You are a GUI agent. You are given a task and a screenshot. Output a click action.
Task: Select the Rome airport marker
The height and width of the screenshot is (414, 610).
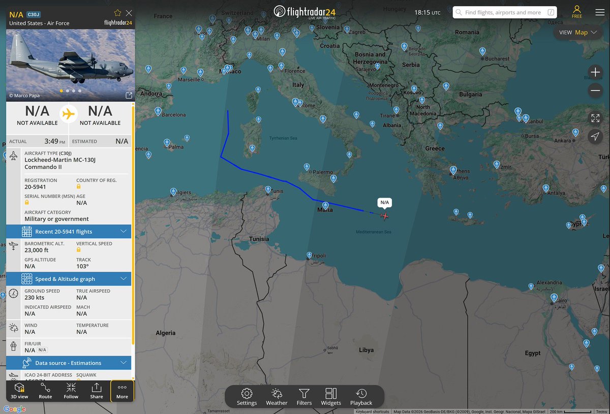(295, 102)
